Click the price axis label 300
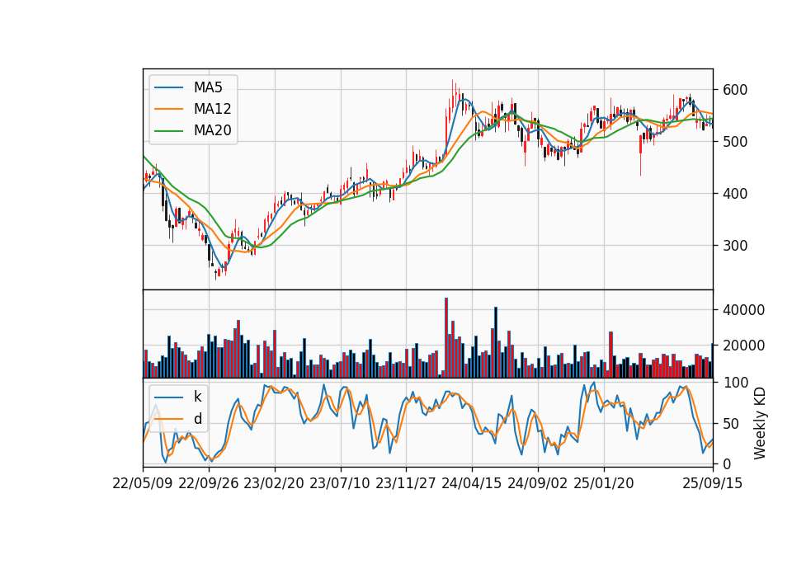 735,246
